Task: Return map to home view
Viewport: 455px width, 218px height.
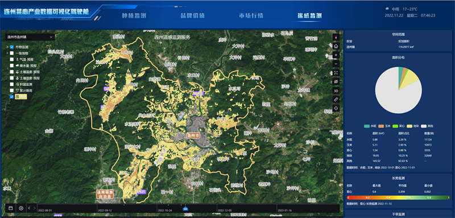Action: pyautogui.click(x=336, y=46)
